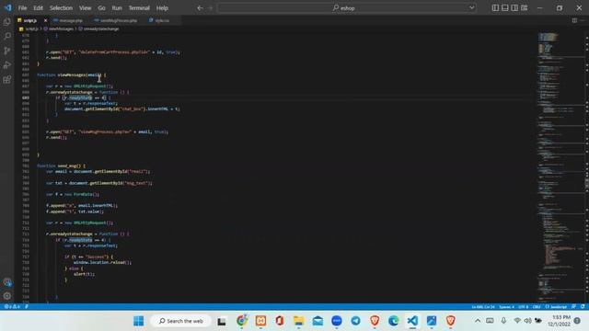Viewport: 589px width, 331px height.
Task: Open the Accounts menu in the activity bar
Action: pyautogui.click(x=6, y=282)
